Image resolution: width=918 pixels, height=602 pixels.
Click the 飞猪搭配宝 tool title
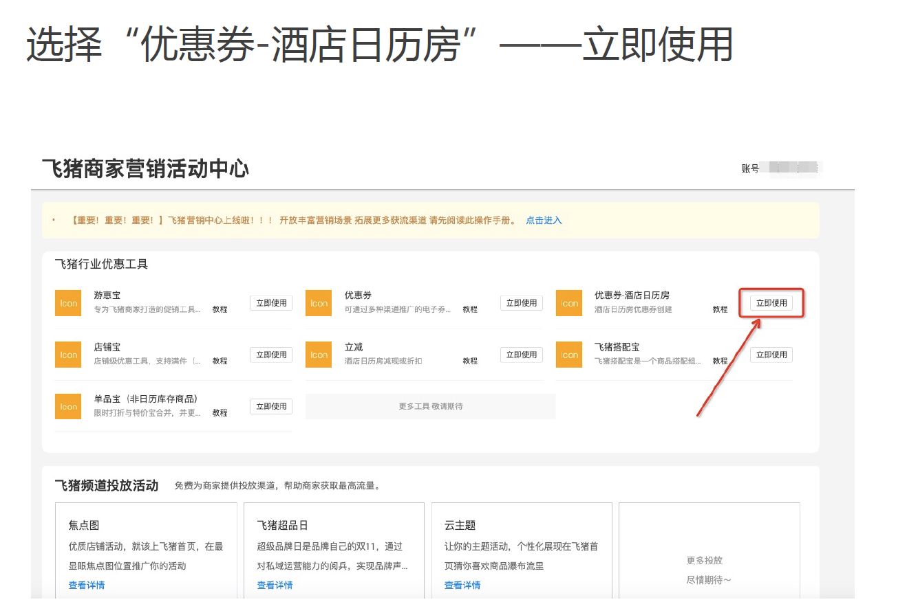(x=617, y=347)
